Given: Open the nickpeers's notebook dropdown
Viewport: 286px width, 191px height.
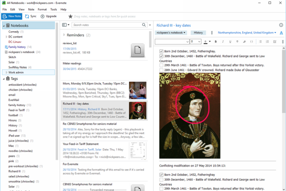Looking at the screenshot, I should click(171, 33).
